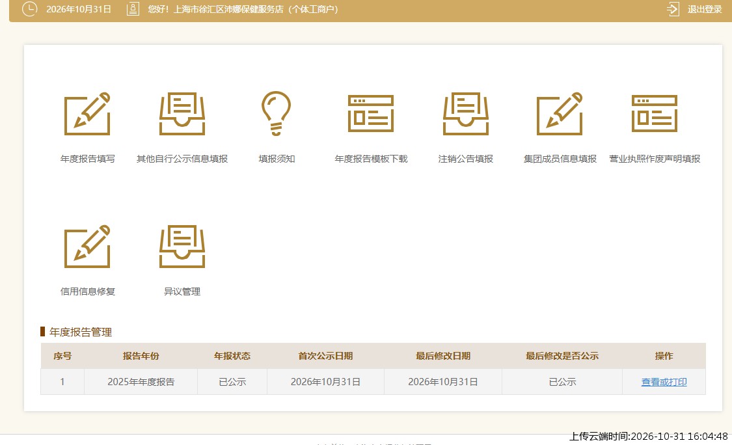This screenshot has width=732, height=445.
Task: Click the 首次公示日期 cell 2026年10月31日
Action: point(325,382)
